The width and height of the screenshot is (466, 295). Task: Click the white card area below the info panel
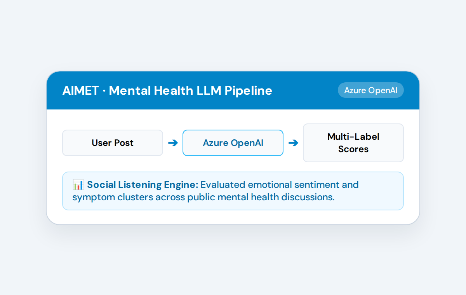point(233,217)
